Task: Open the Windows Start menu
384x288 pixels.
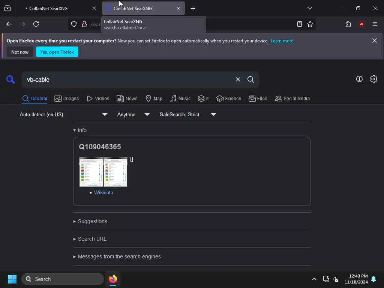Action: pyautogui.click(x=12, y=279)
